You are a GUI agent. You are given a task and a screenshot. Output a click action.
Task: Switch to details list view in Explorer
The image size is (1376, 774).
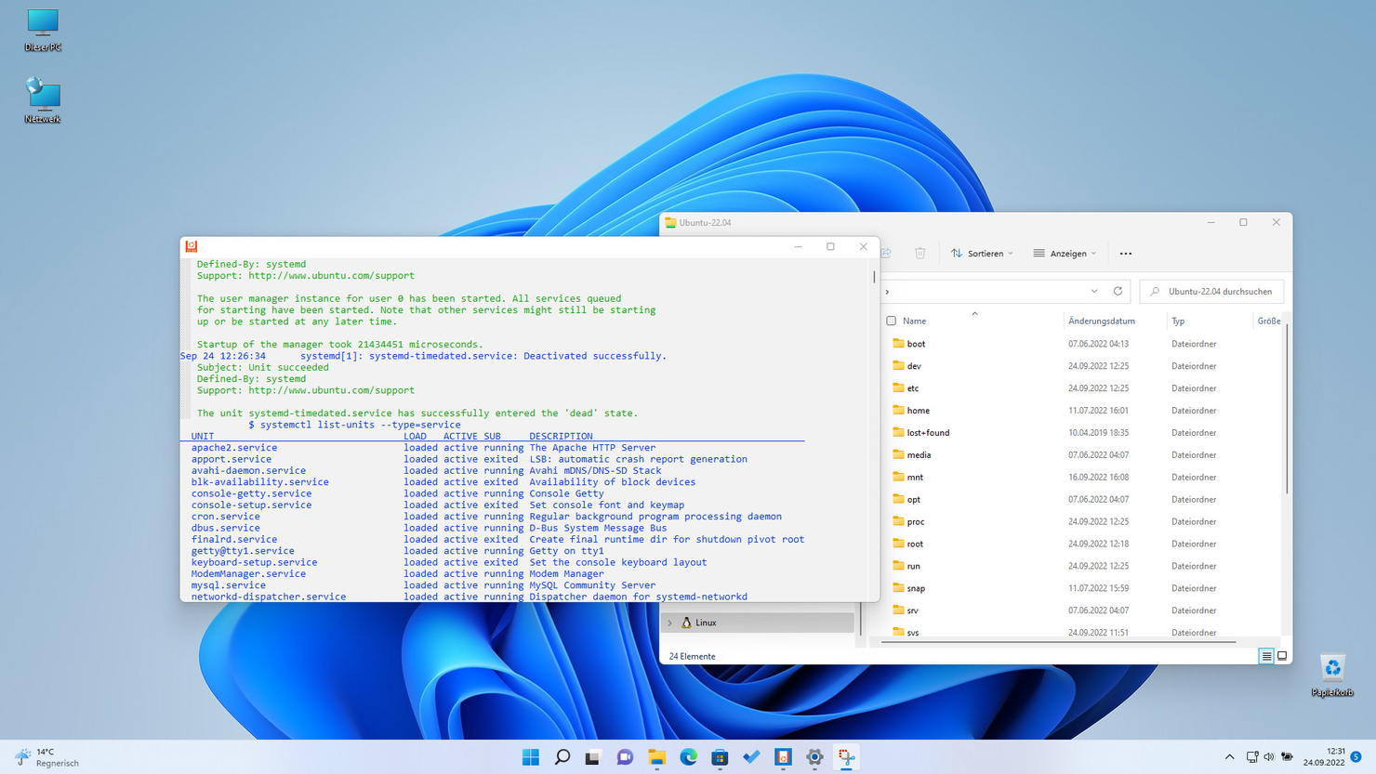click(1266, 656)
